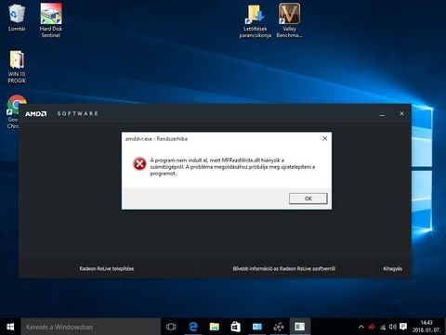This screenshot has height=335, width=446.
Task: Open Task View from the taskbar
Action: [171, 327]
